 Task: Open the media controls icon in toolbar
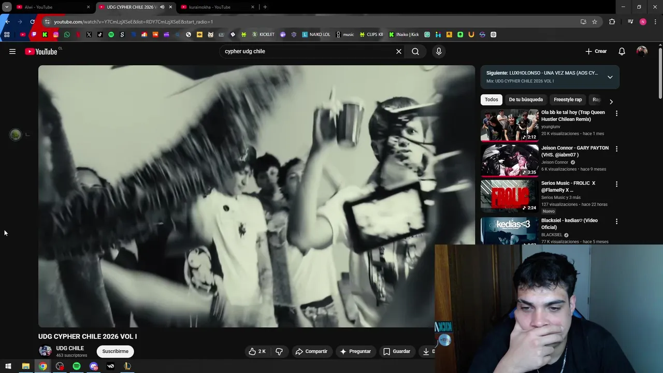click(630, 22)
